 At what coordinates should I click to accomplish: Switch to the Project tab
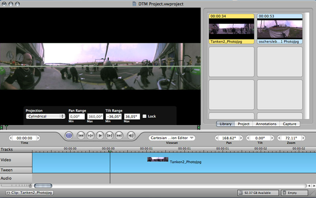click(x=243, y=124)
